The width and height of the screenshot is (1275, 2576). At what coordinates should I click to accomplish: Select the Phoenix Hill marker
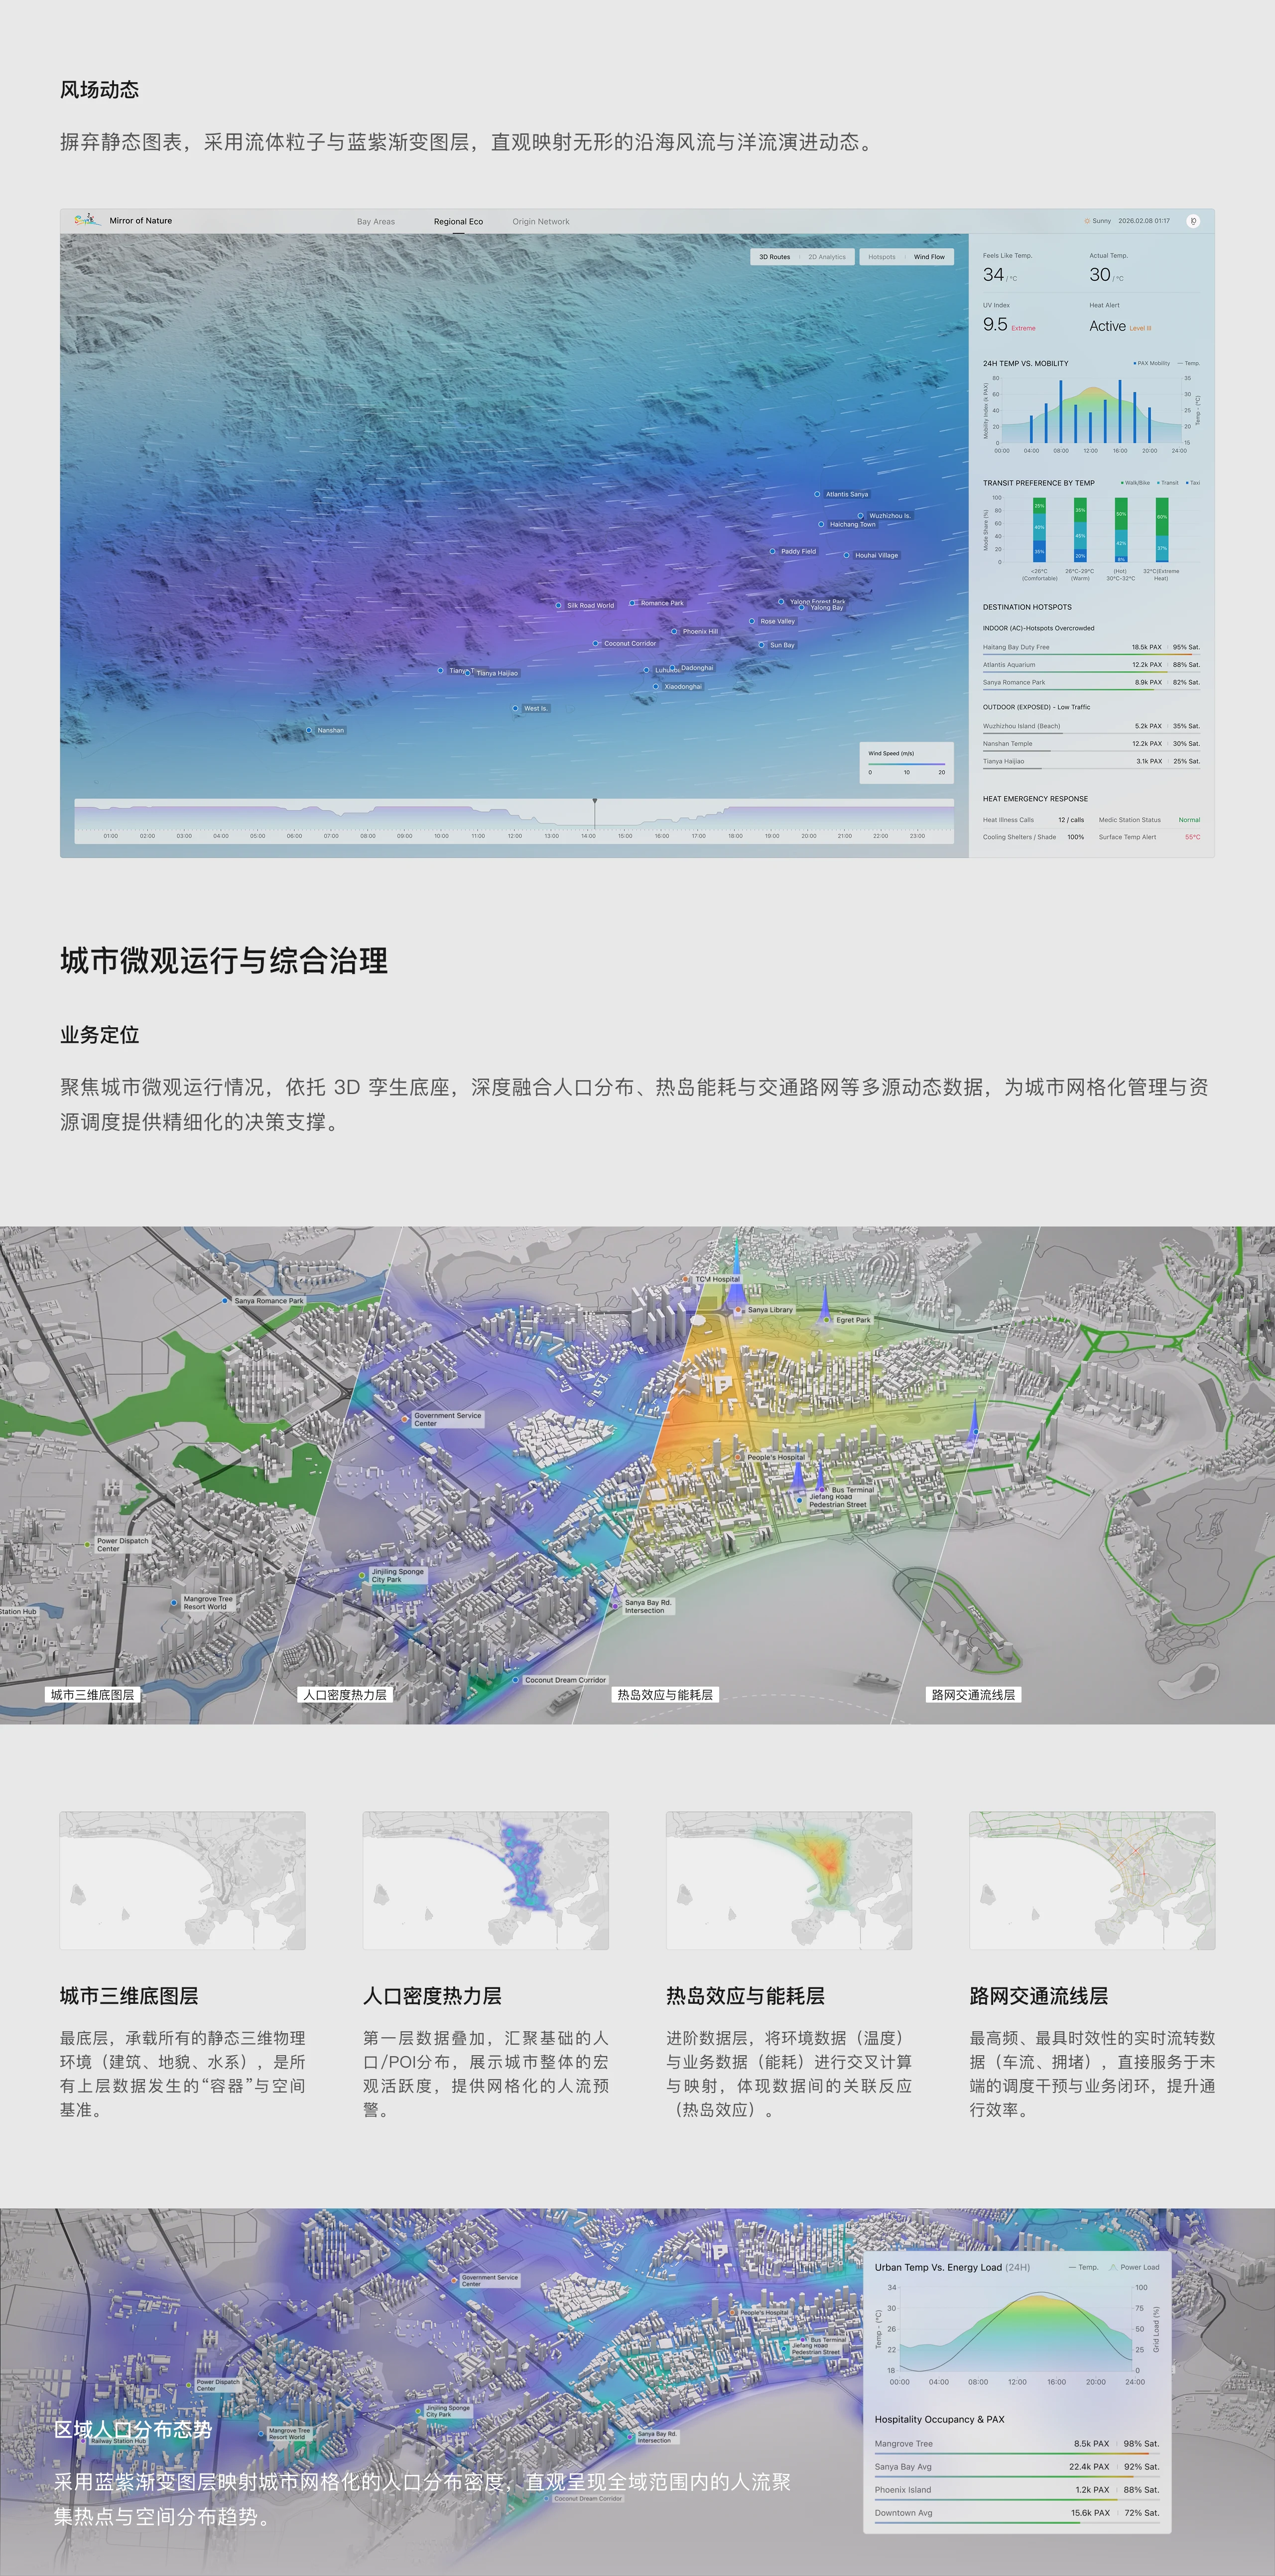(x=674, y=631)
